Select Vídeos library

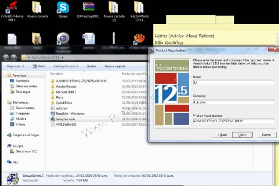click(x=18, y=124)
